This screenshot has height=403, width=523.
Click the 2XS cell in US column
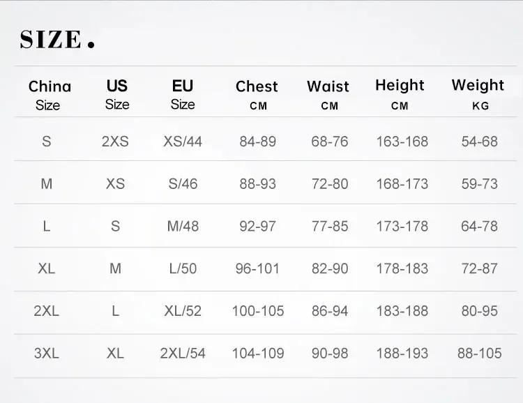pyautogui.click(x=115, y=141)
